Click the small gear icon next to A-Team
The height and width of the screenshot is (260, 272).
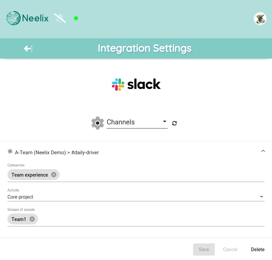pos(10,151)
